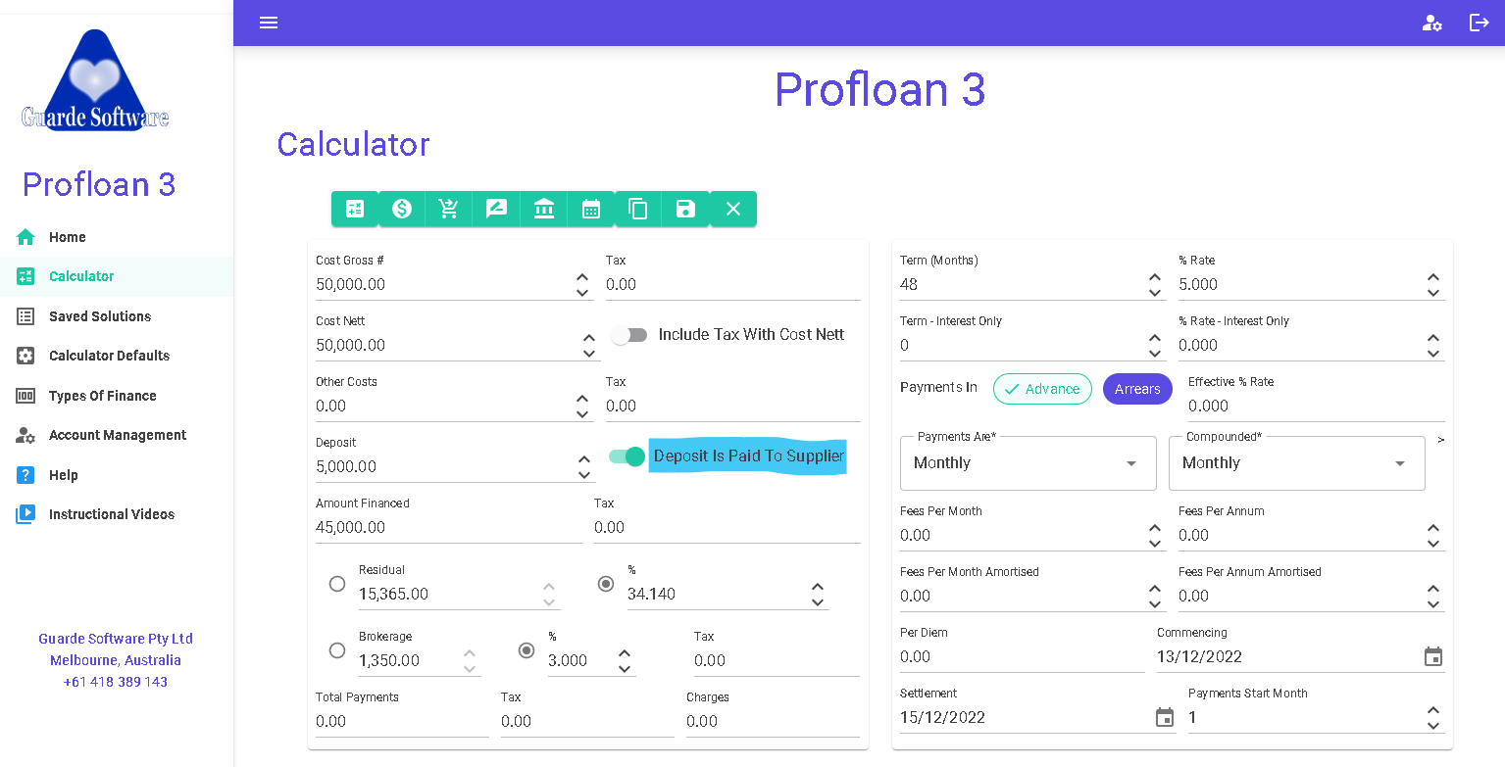Click into the Effective % Rate field
This screenshot has height=767, width=1505.
pyautogui.click(x=1317, y=406)
